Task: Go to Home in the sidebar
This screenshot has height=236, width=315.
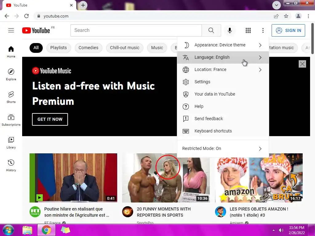Action: (x=11, y=52)
